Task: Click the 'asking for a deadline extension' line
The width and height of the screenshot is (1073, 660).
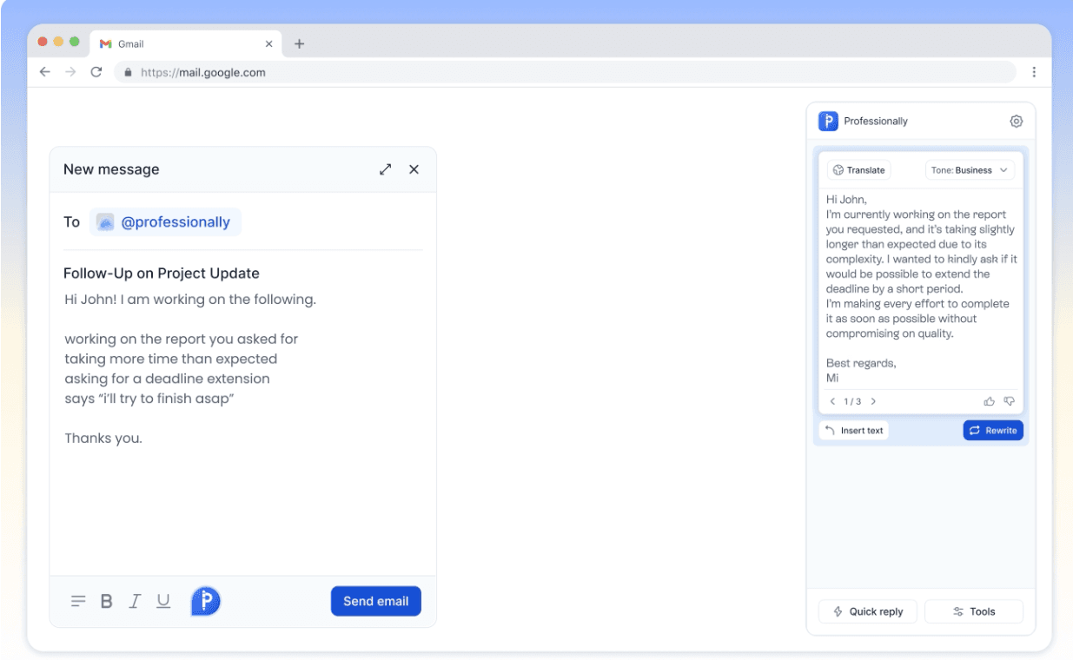Action: coord(168,379)
